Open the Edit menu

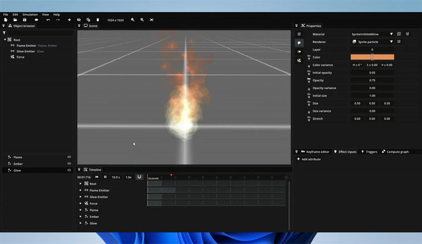point(15,15)
